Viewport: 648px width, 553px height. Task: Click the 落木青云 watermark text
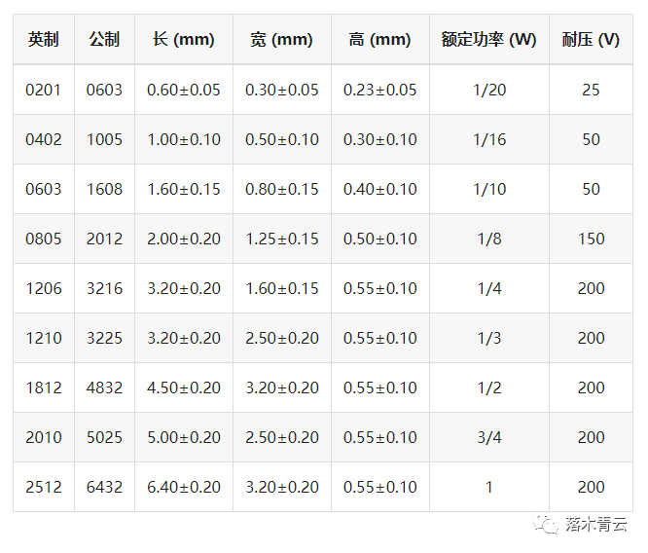coord(595,525)
